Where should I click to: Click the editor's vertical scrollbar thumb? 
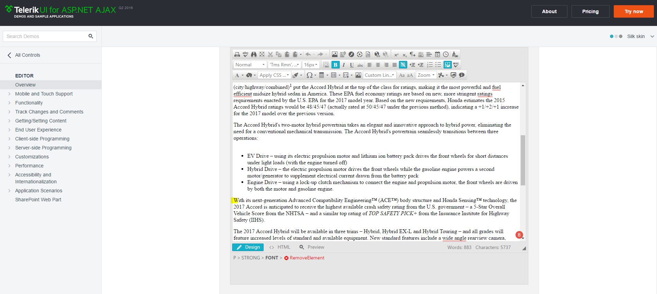(x=523, y=160)
